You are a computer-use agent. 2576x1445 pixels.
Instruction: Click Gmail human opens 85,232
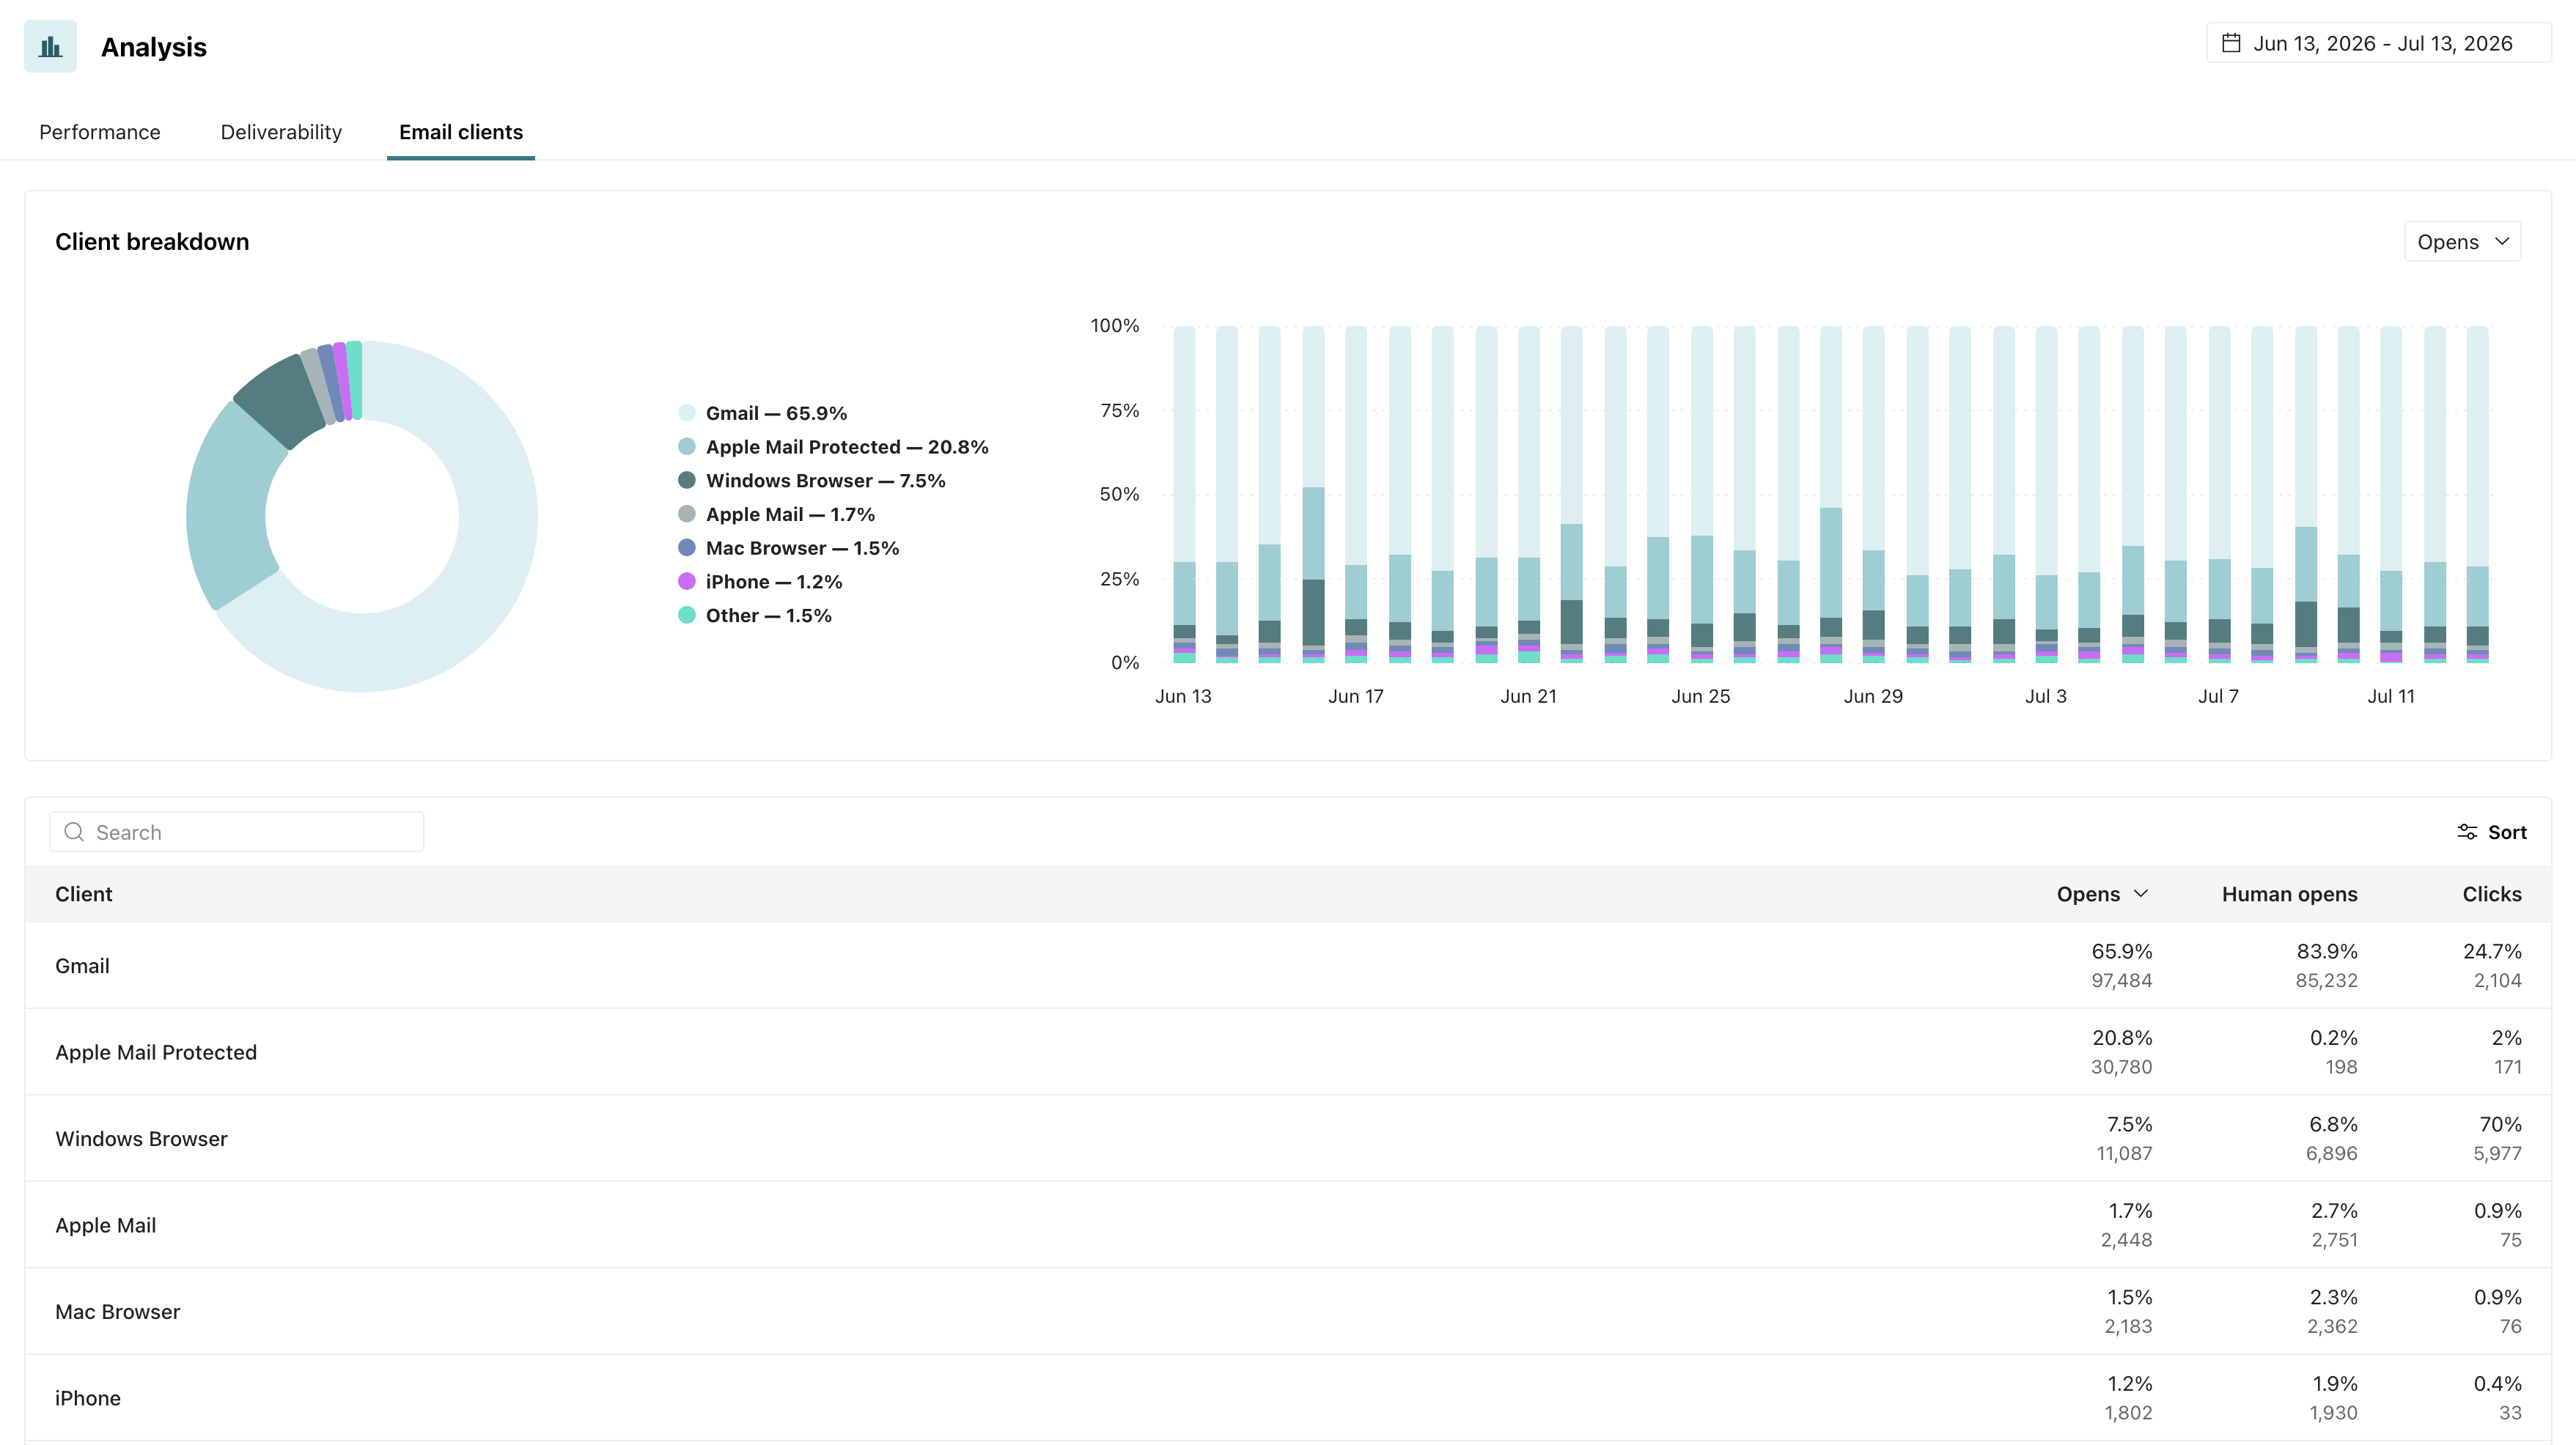coord(2326,980)
